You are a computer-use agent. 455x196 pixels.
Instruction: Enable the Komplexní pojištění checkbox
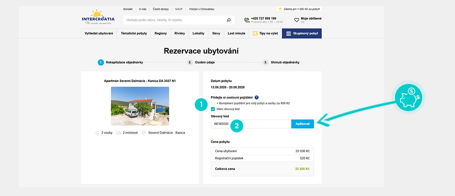213,103
